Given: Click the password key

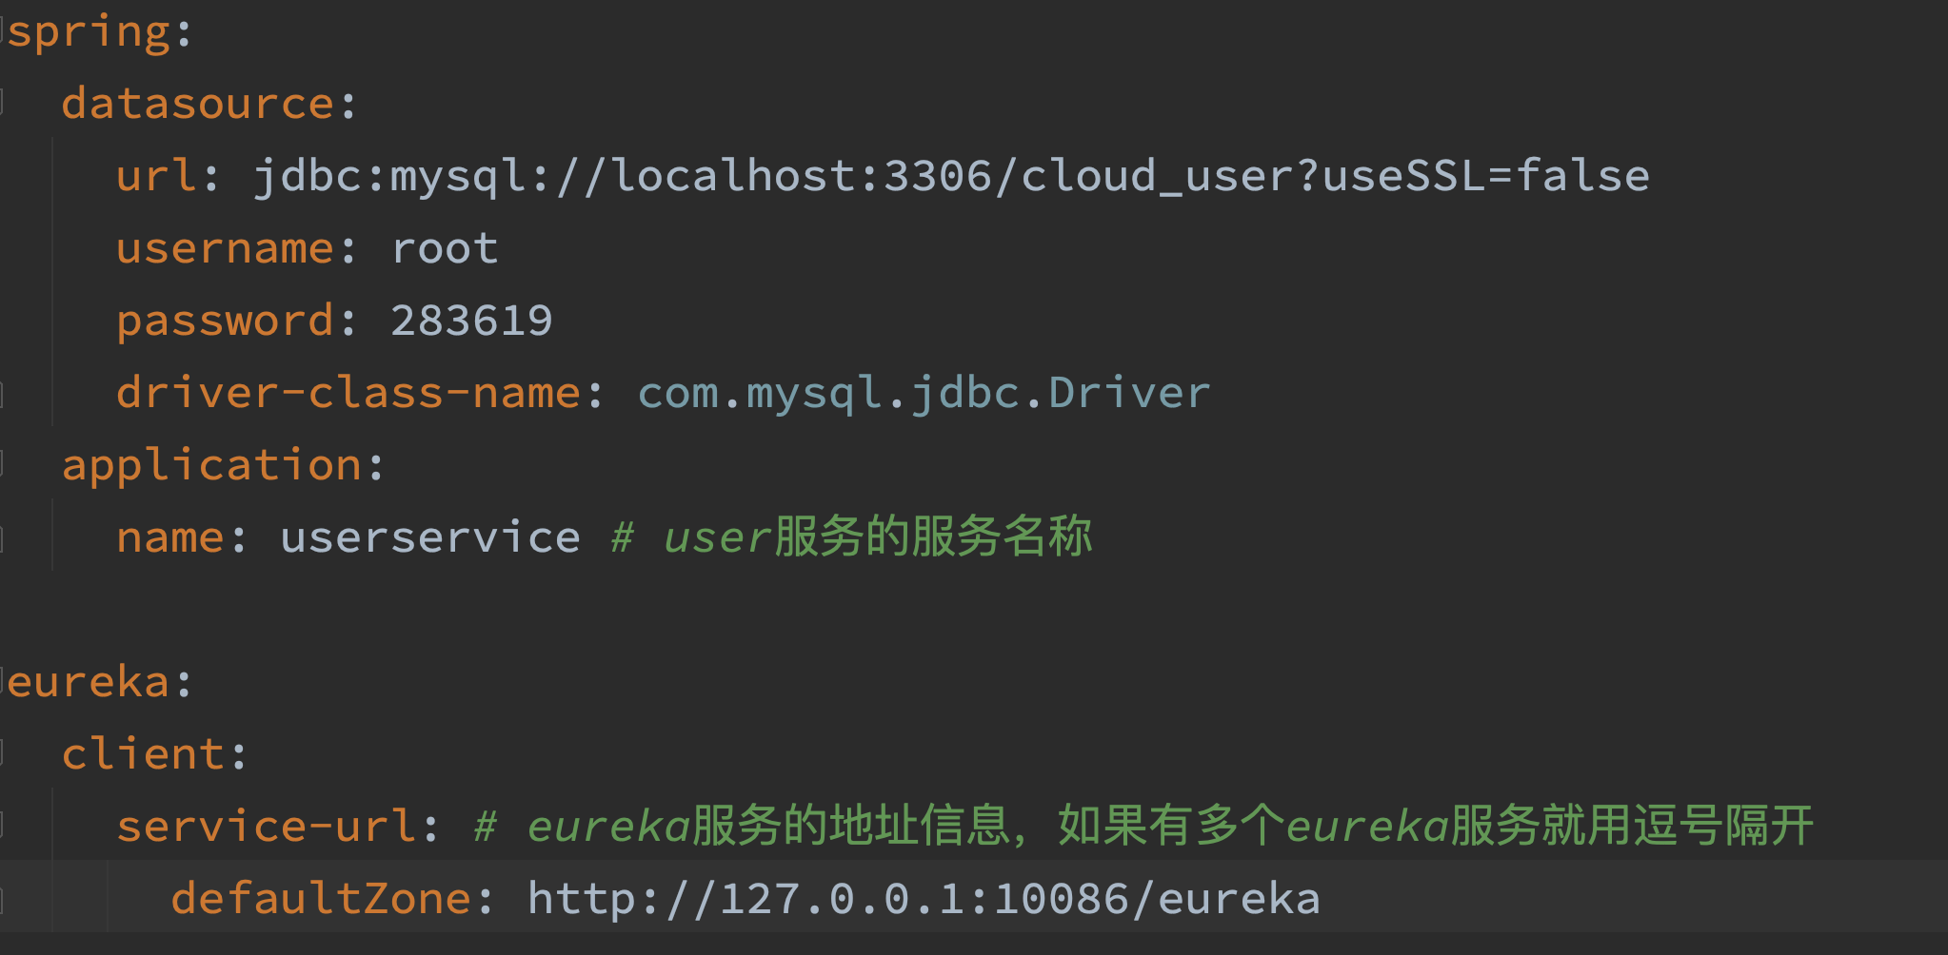Looking at the screenshot, I should (225, 321).
